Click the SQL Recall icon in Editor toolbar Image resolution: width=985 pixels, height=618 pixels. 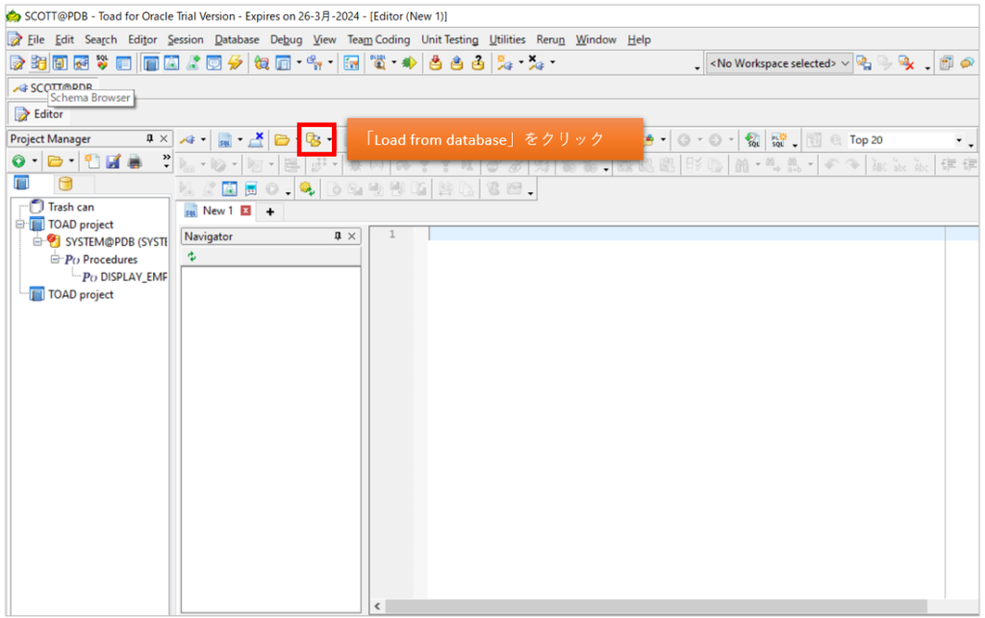[x=752, y=140]
